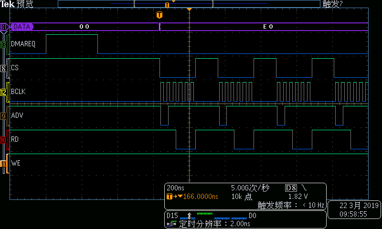Click the timing resolution waveform icon
Viewport: 382px width, 229px height.
pos(171,224)
